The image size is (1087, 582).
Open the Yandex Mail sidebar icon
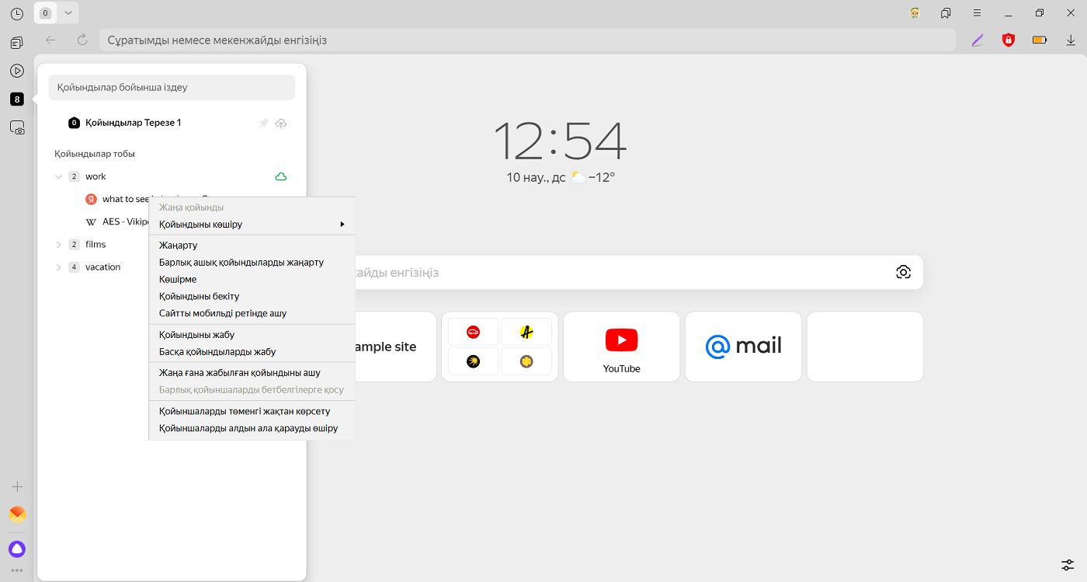17,514
